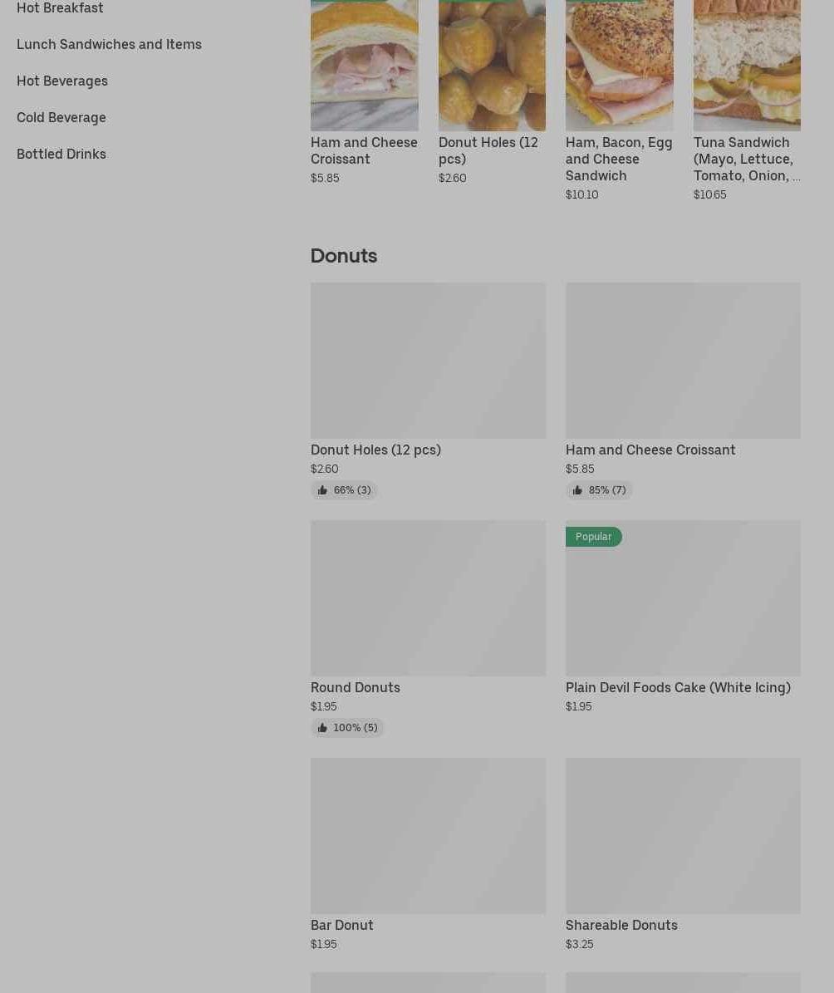Image resolution: width=834 pixels, height=993 pixels.
Task: Click thumbs-up icon on Ham Croissant rating
Action: pyautogui.click(x=576, y=490)
